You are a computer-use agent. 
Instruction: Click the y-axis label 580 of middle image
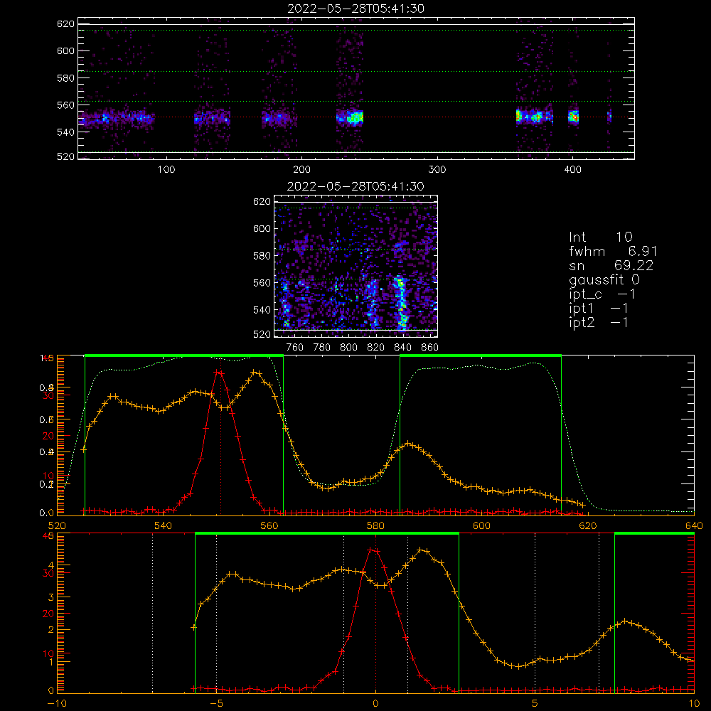[262, 256]
